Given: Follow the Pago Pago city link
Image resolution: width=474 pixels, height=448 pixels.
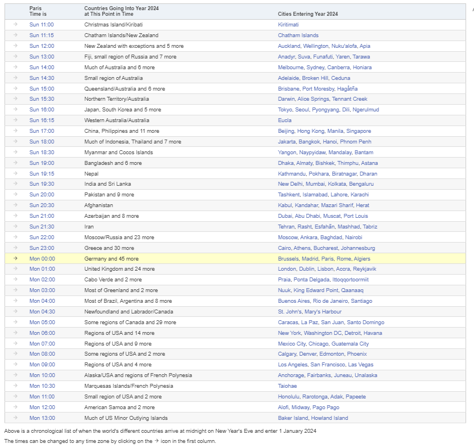Looking at the screenshot, I should point(326,407).
